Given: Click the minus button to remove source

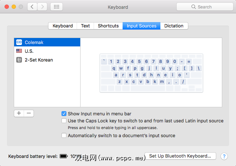Looking at the screenshot, I should [29, 113].
